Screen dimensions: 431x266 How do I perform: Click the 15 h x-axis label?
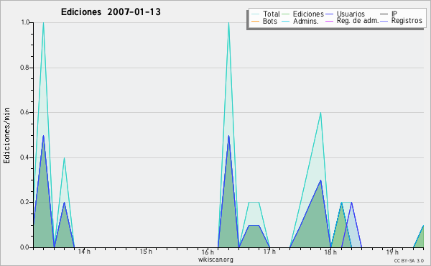coord(146,252)
